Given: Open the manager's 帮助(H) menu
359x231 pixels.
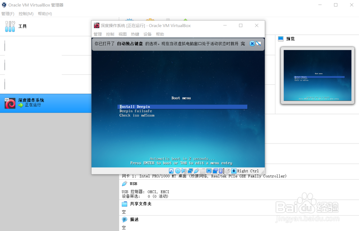Looking at the screenshot, I should point(45,14).
